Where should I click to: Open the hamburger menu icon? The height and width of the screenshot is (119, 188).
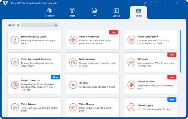[162, 3]
